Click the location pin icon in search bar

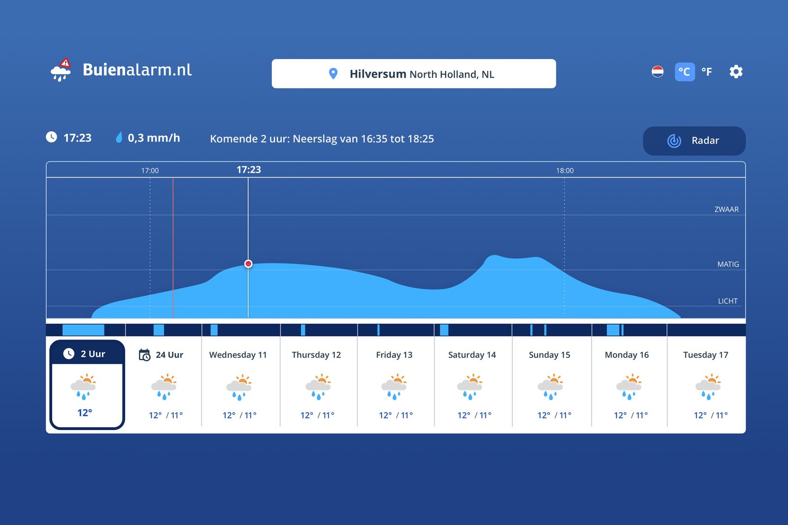(333, 73)
